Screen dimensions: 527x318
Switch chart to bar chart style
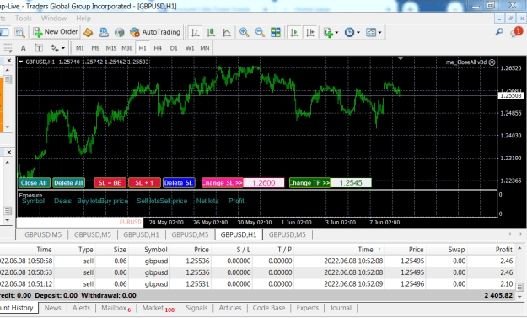pyautogui.click(x=196, y=32)
